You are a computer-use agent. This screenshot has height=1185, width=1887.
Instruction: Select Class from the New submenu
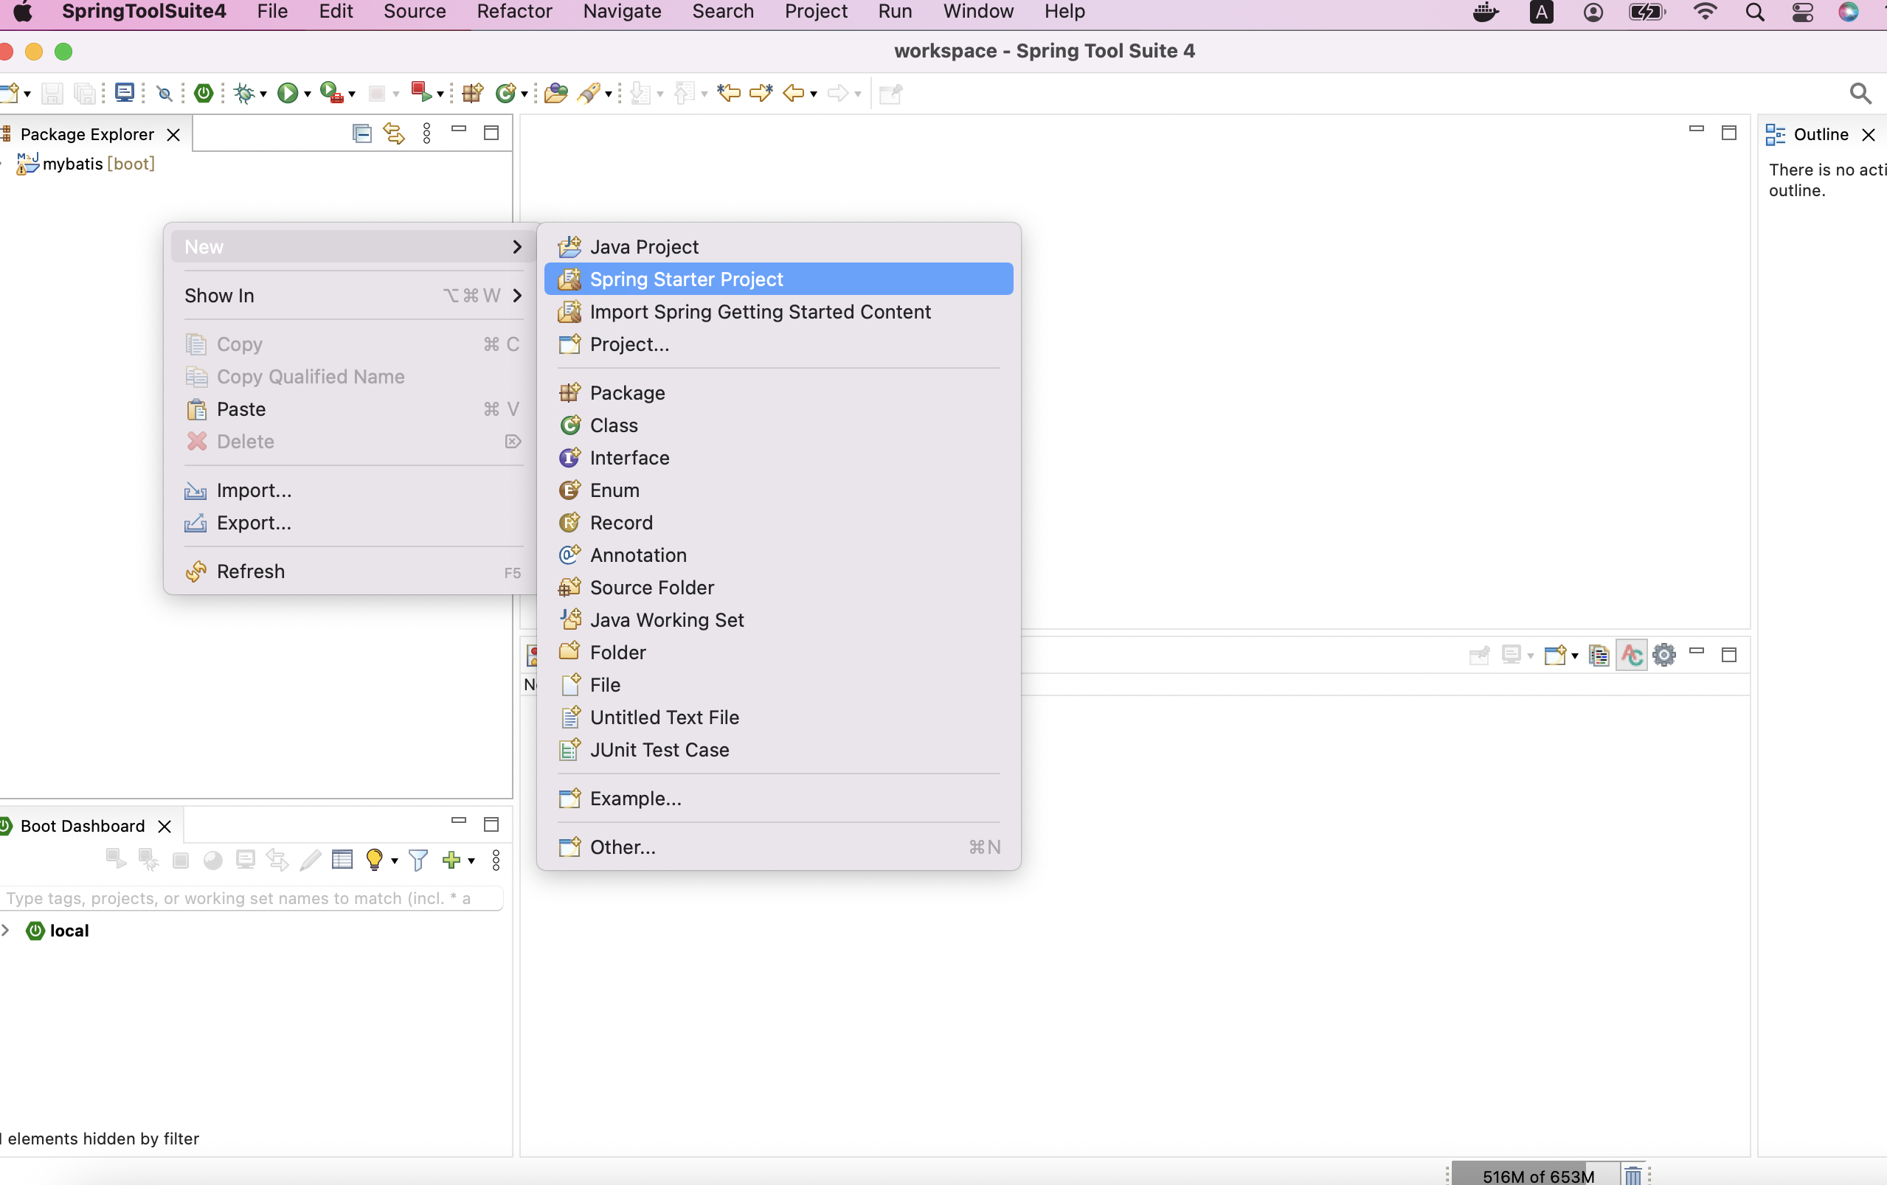click(x=778, y=425)
